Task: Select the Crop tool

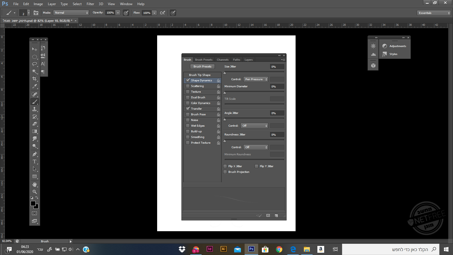Action: (35, 79)
